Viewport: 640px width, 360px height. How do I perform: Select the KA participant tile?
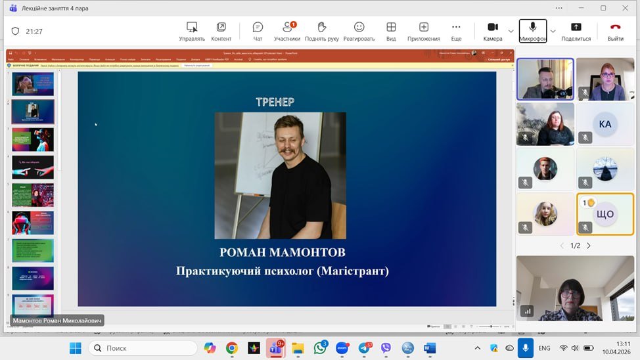605,124
